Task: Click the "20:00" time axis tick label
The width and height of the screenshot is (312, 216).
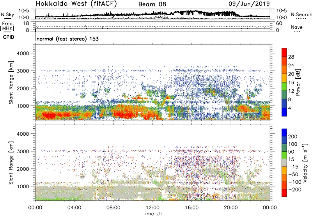Action: coord(231,208)
